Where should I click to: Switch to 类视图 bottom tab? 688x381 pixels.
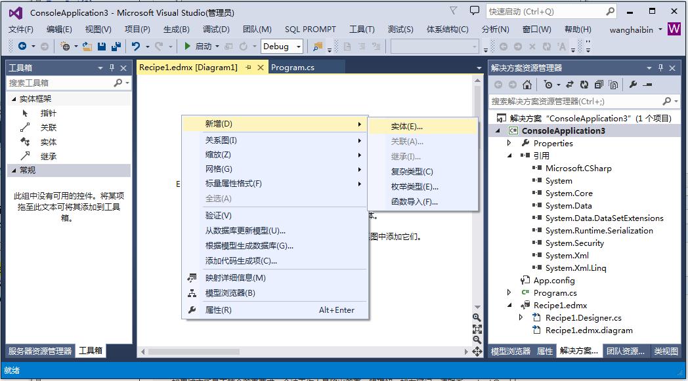coord(666,351)
